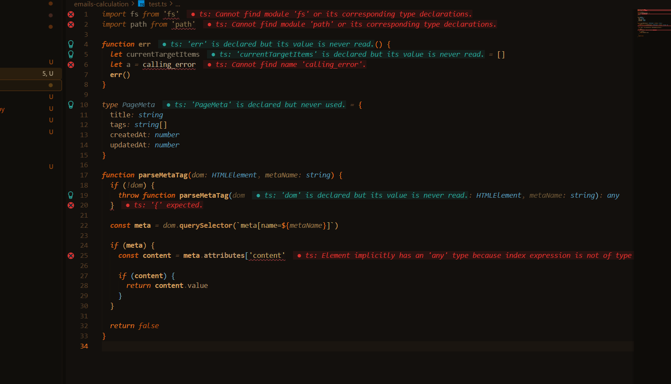Click the 'any' return type on line 19

[613, 195]
